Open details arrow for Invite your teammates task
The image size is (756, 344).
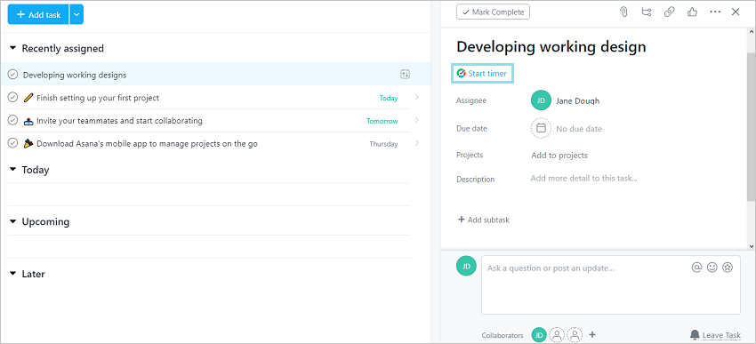417,121
